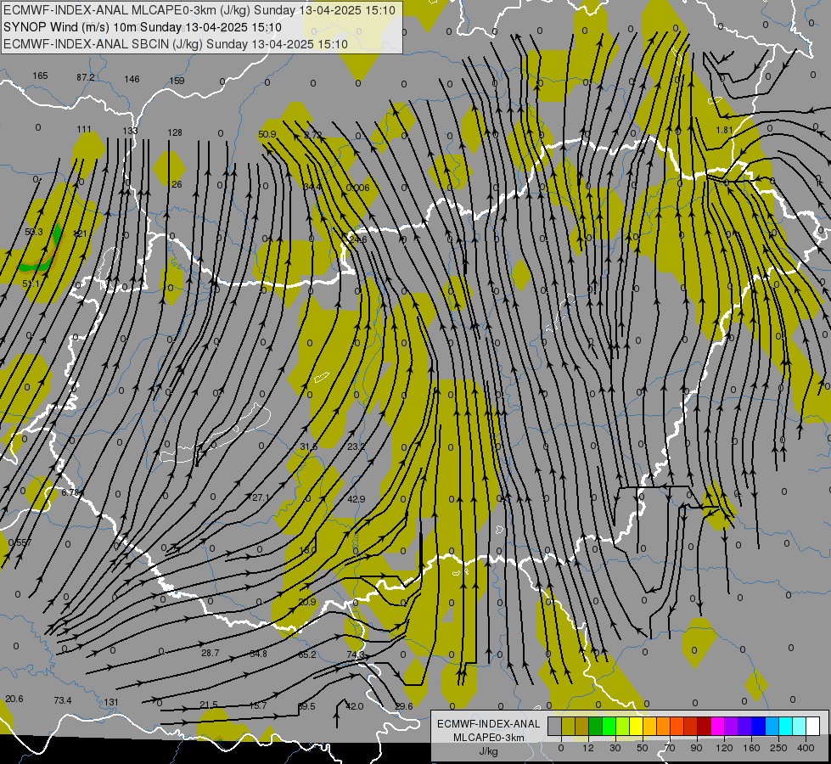Image resolution: width=831 pixels, height=764 pixels.
Task: Click the bright green legend swatch
Action: tap(609, 726)
